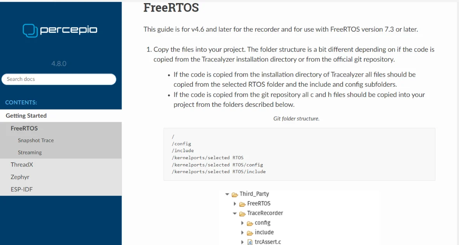
Task: Expand the FreeRTOS folder arrow
Action: coord(235,204)
